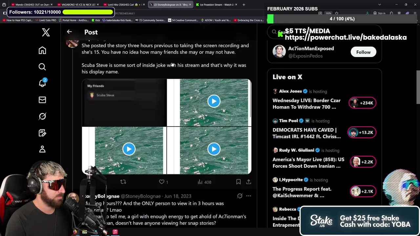
Task: Open Rudy Giuliani America's Mayor Live
Action: tap(308, 163)
